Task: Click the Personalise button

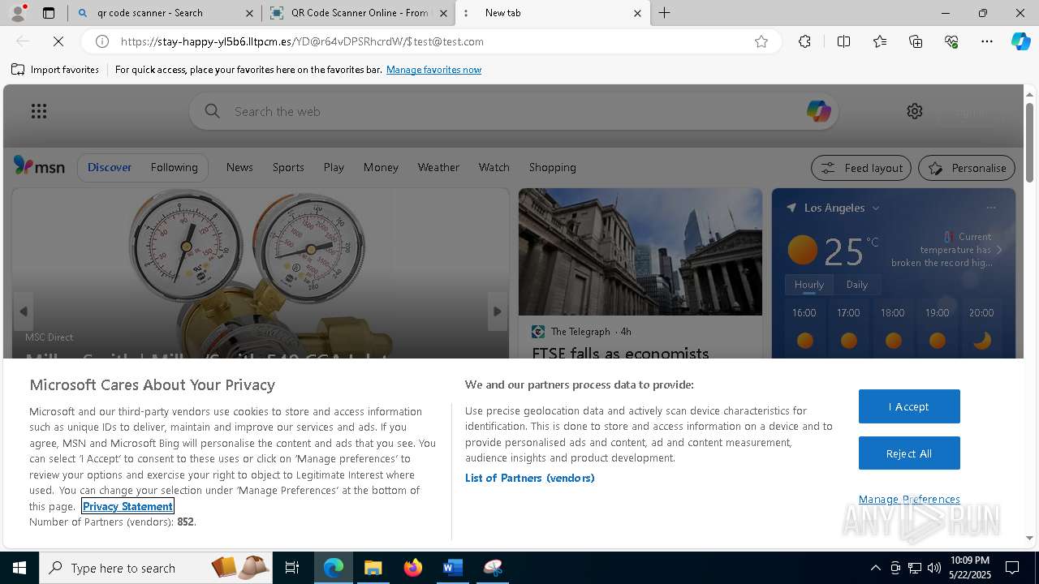Action: [967, 168]
